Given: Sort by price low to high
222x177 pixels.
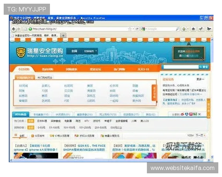Looking at the screenshot, I should 60,136.
